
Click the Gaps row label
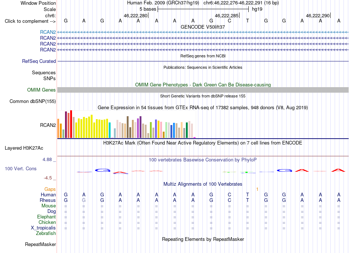click(x=50, y=189)
